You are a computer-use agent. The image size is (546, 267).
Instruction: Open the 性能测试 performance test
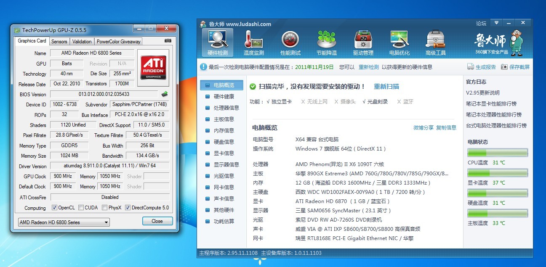click(x=290, y=43)
